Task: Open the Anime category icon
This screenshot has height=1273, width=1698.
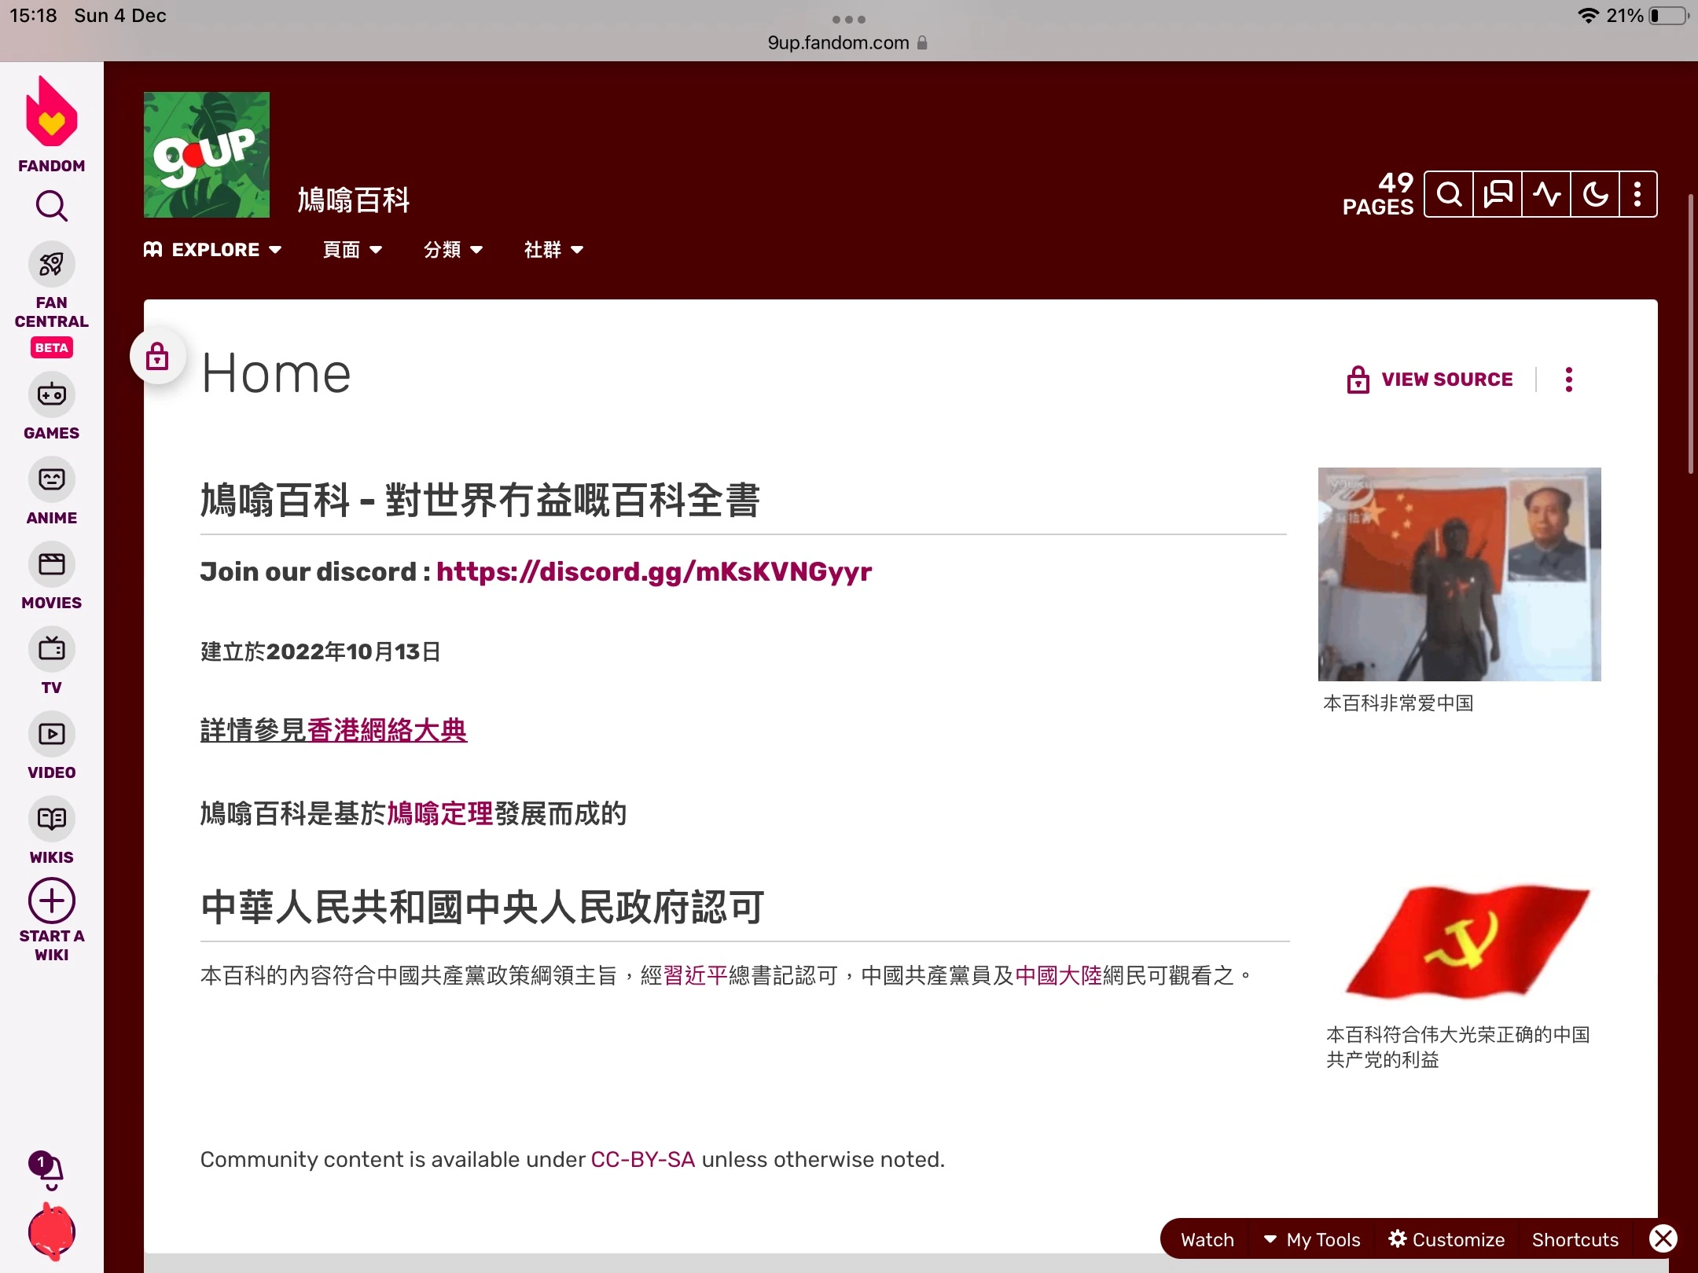Action: [x=52, y=479]
